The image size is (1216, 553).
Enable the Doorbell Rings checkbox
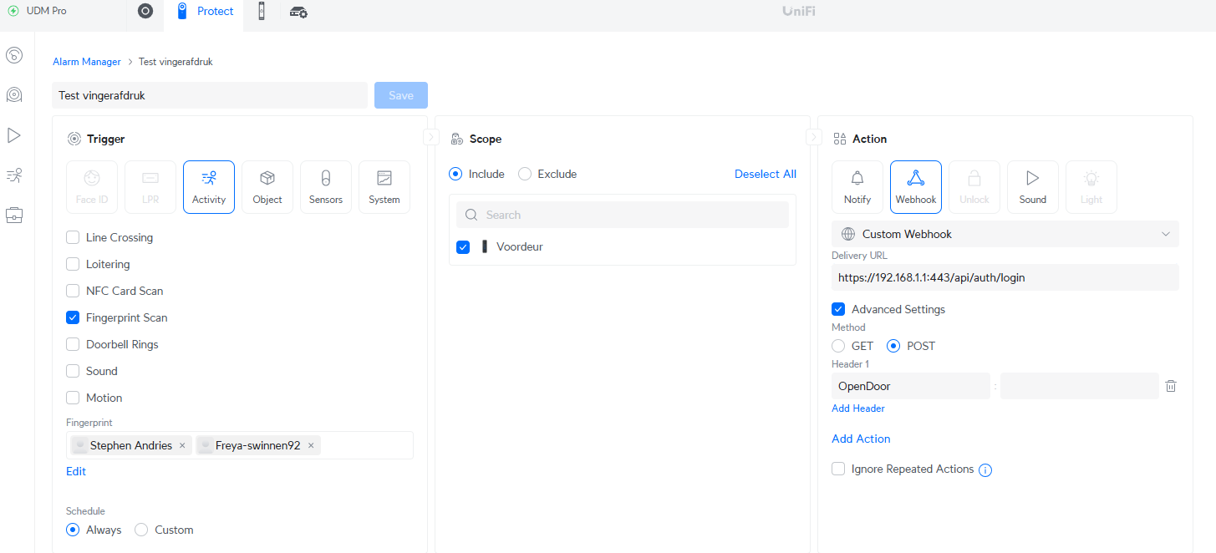73,344
